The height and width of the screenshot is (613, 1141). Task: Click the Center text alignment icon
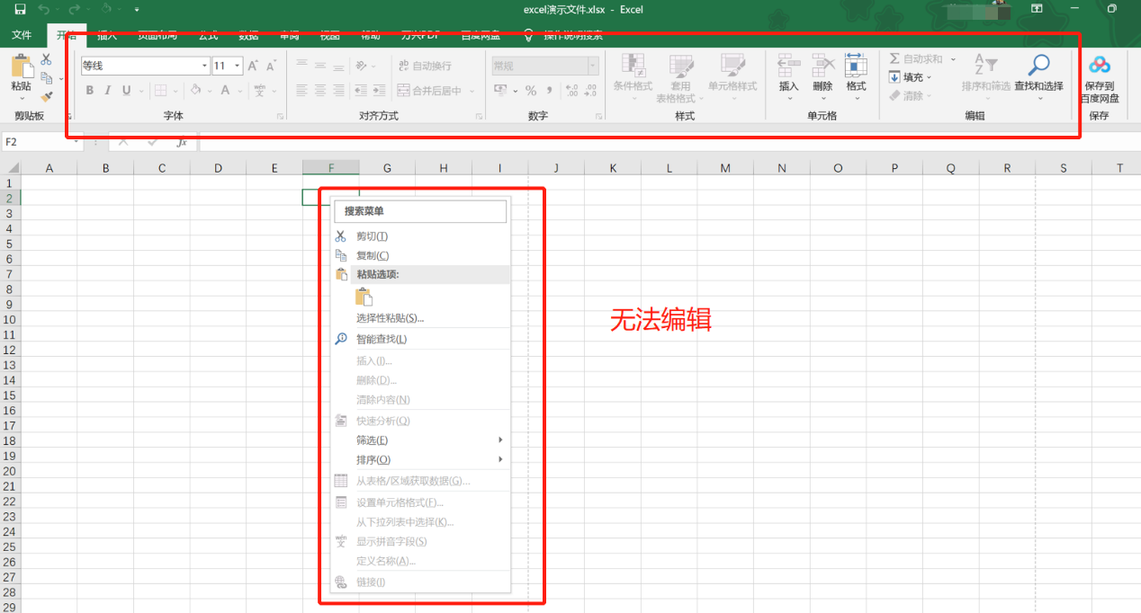pos(320,91)
